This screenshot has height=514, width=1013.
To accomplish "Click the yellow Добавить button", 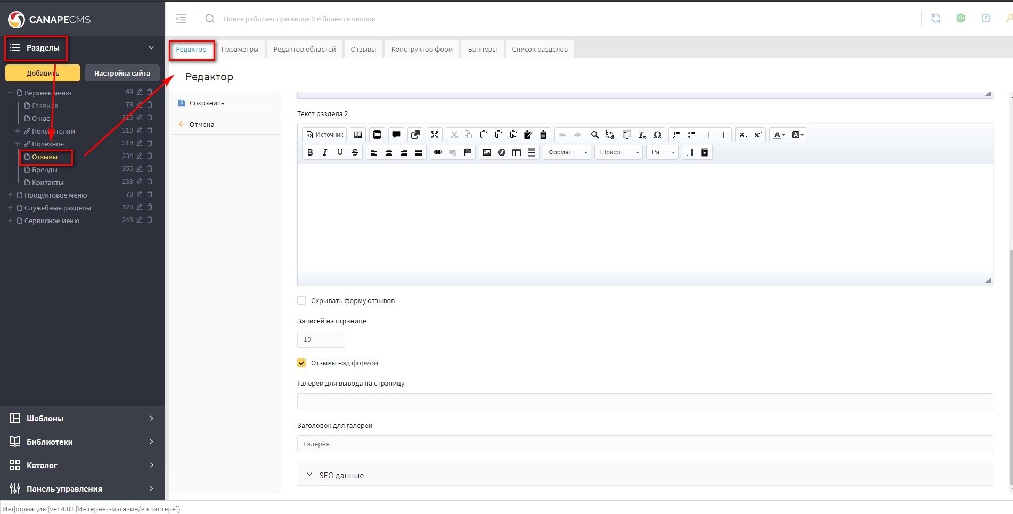I will [43, 73].
